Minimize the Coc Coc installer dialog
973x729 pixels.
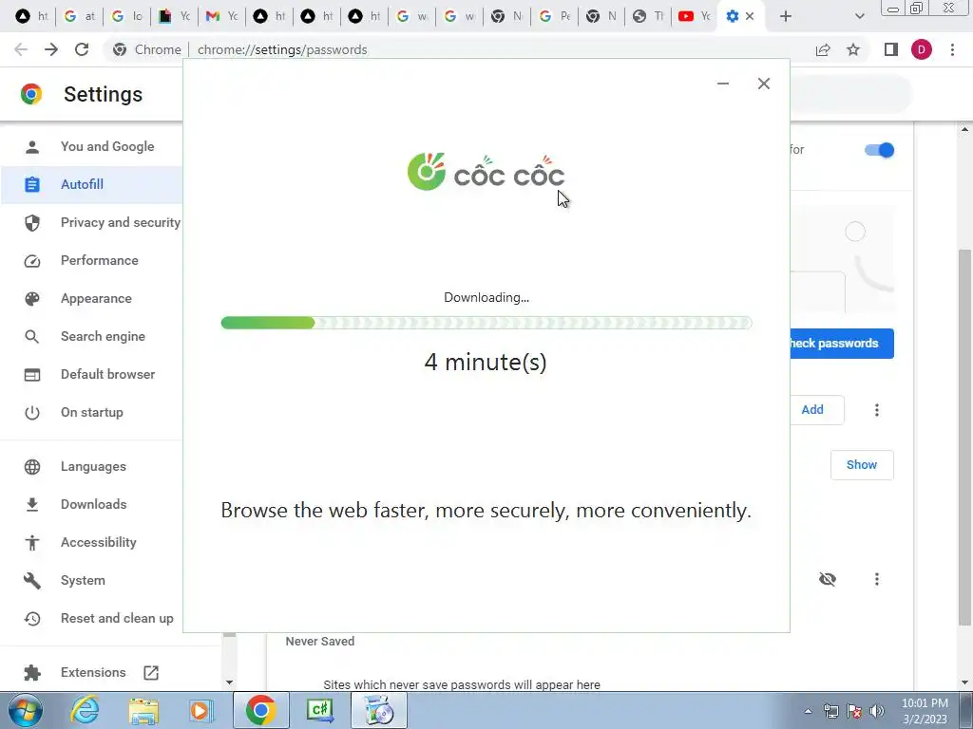pos(723,84)
